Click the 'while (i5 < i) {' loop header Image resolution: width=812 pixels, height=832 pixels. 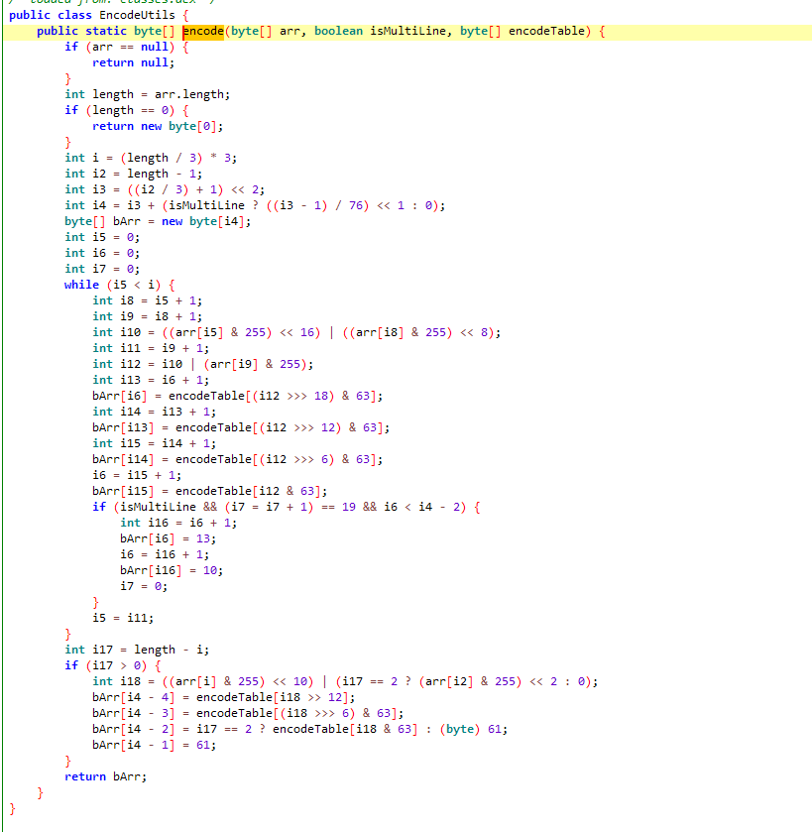click(119, 285)
